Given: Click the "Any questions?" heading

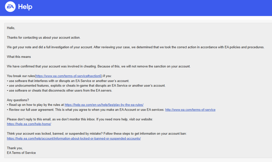Looking at the screenshot, I should pyautogui.click(x=17, y=100).
